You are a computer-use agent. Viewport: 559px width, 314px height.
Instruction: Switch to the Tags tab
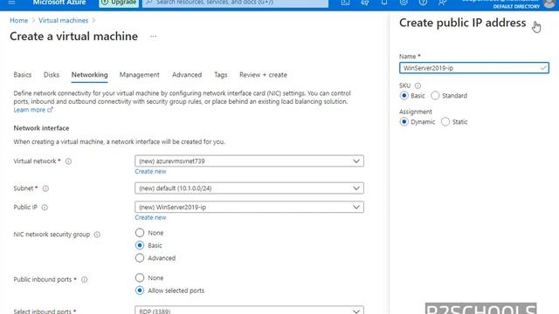point(221,75)
